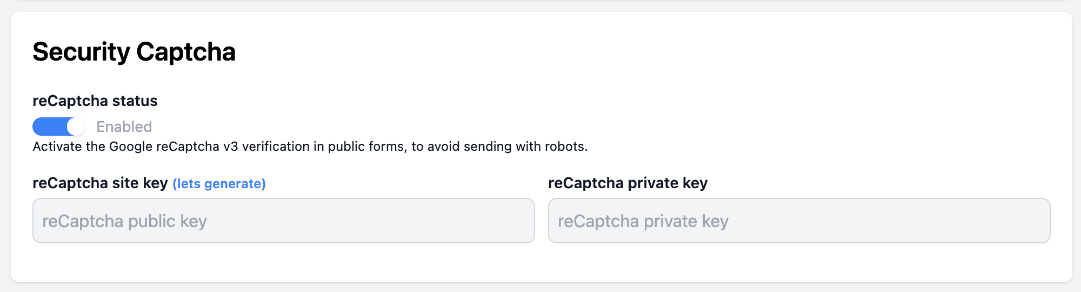Select the "reCaptcha private key" placeholder text

point(643,221)
